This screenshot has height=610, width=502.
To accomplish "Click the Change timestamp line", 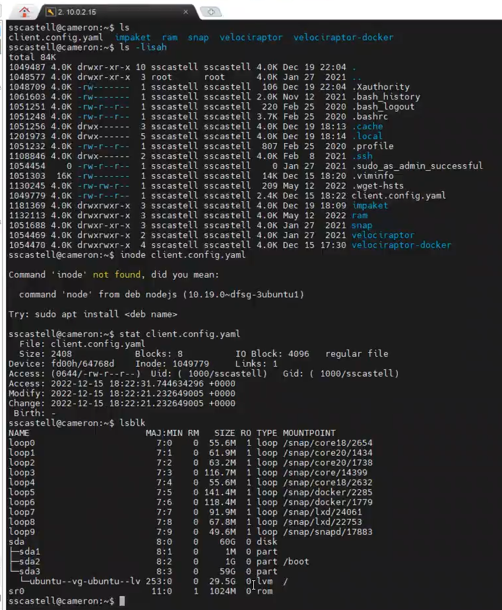I will pyautogui.click(x=122, y=404).
